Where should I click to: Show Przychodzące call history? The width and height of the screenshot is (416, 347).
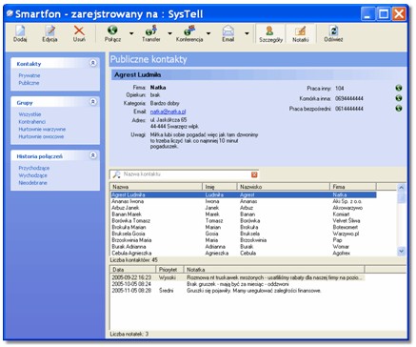[x=34, y=168]
